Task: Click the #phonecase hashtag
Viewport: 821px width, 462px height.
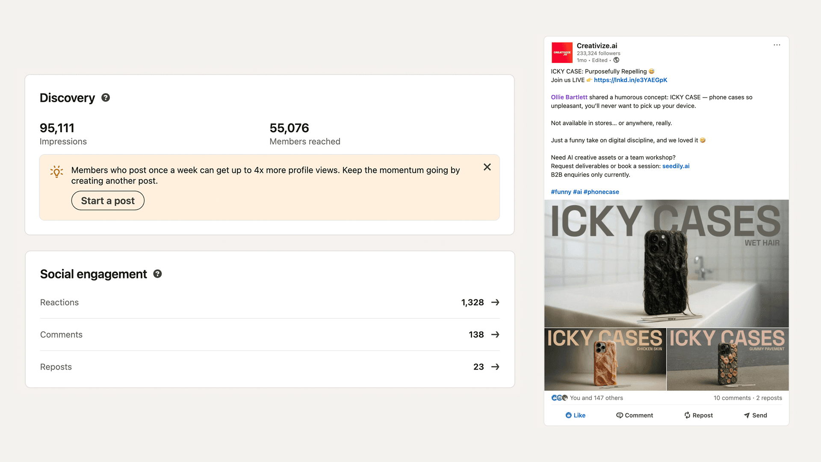Action: (x=601, y=192)
